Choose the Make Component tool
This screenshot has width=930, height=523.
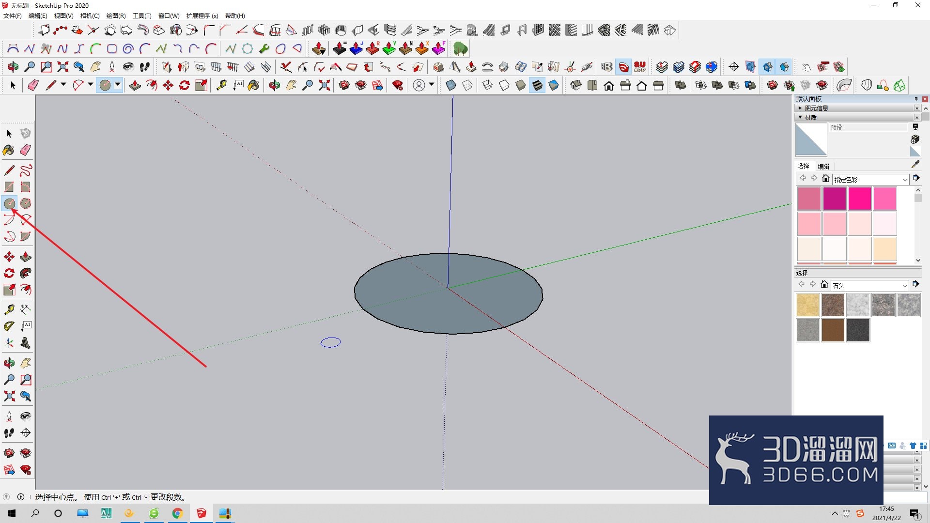tap(26, 134)
